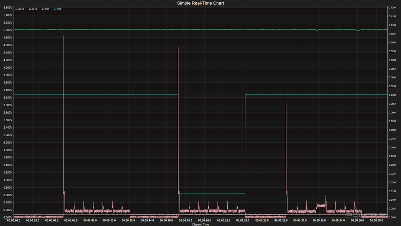
Task: Click the 00:00:04.0 time label
Action: tap(52, 220)
